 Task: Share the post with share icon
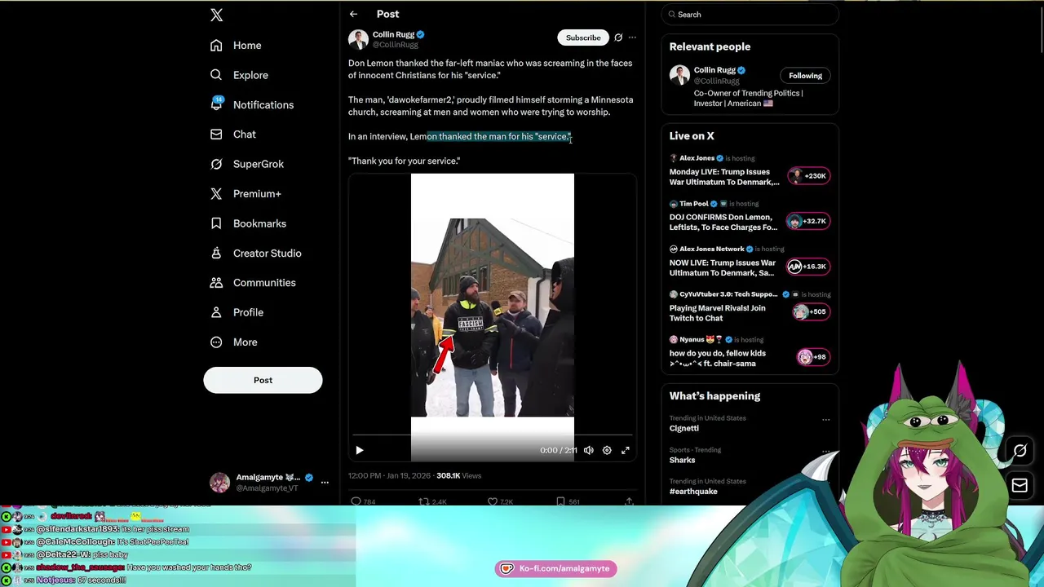(x=629, y=501)
